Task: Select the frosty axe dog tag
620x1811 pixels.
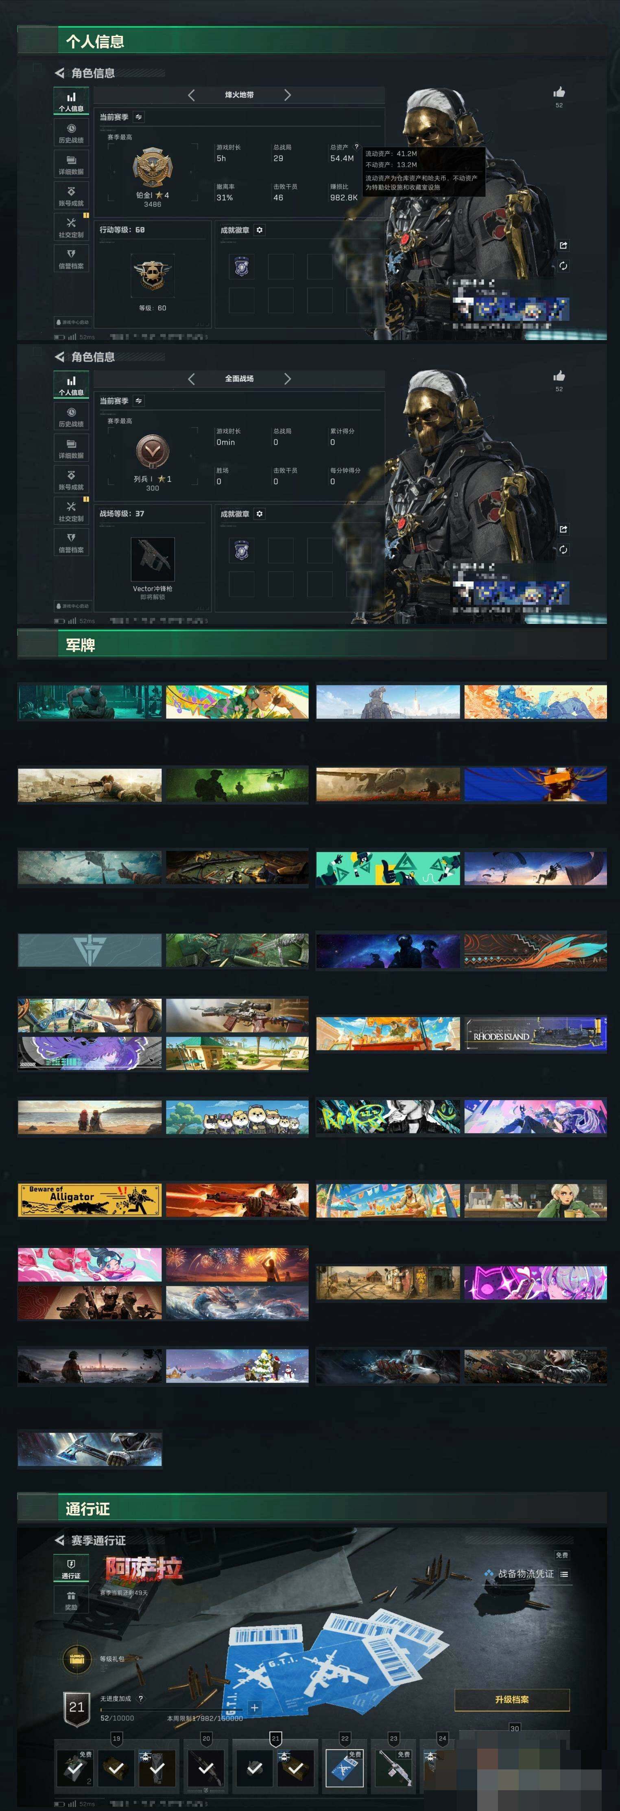Action: pos(89,1449)
